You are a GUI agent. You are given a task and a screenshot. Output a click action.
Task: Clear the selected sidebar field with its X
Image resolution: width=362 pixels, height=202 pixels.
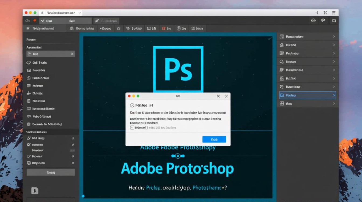tap(72, 54)
